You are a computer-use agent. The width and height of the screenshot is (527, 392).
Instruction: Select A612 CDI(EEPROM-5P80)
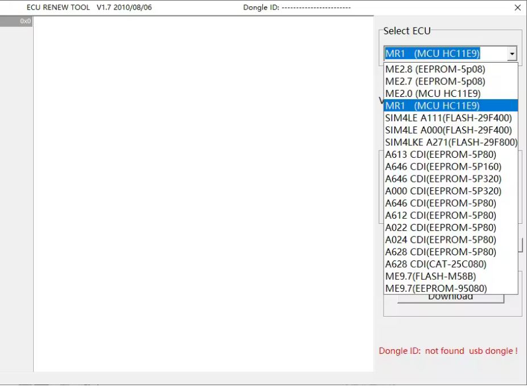coord(440,215)
